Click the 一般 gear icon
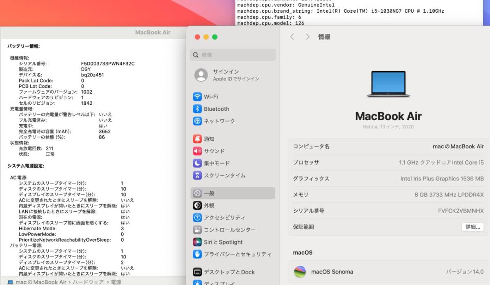The image size is (490, 285). click(198, 193)
